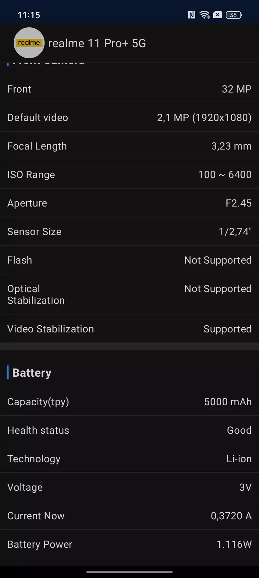Tap the Wi-Fi status icon
This screenshot has height=578, width=259.
pyautogui.click(x=204, y=15)
